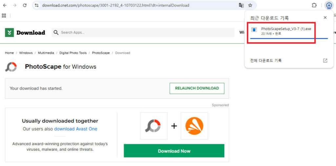Open Windows breadcrumb link
Image resolution: width=336 pixels, height=166 pixels.
tap(26, 53)
